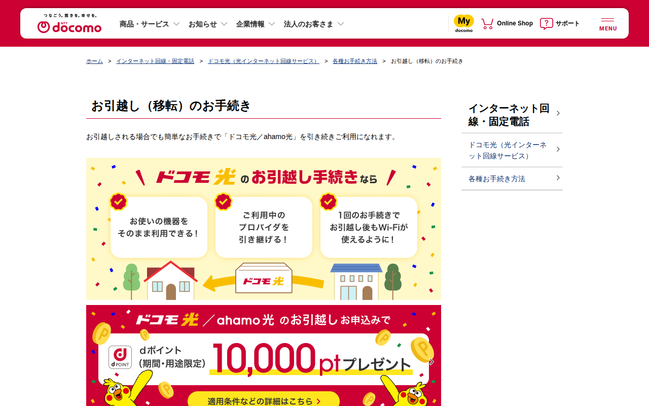The image size is (649, 406).
Task: Click インターネット回線・固定電話 breadcrumb link
Action: click(155, 61)
